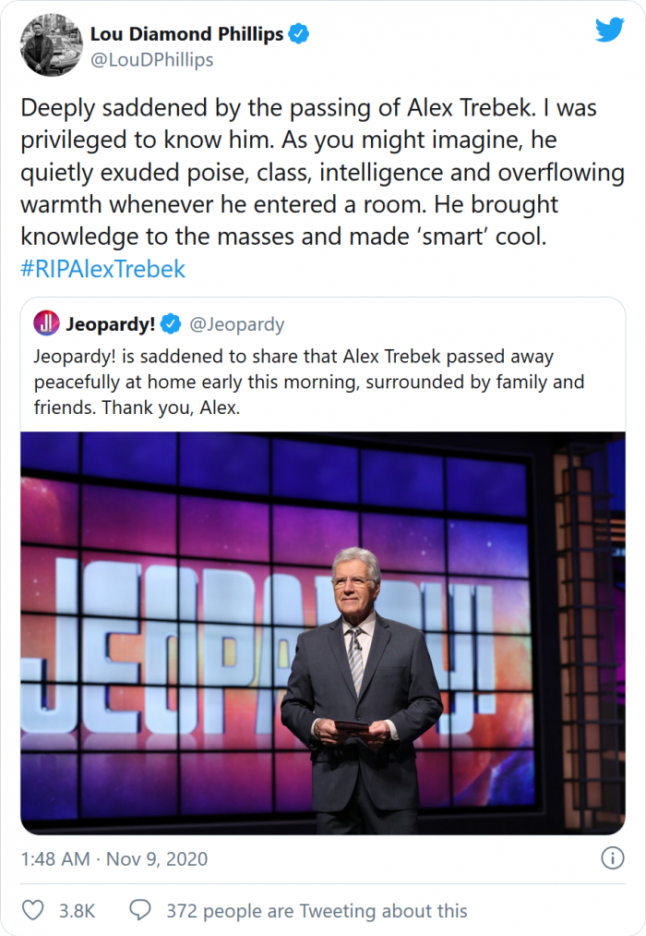Click the 1:48 AM tweet time
This screenshot has height=936, width=646.
tap(55, 858)
